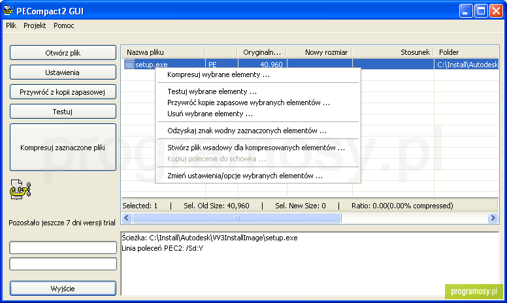The width and height of the screenshot is (507, 303).
Task: Maximize the PECompact2 GUI window
Action: (481, 11)
